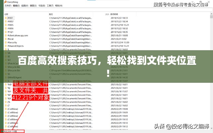Click the date 2020/2/29 19:12

click(x=119, y=126)
